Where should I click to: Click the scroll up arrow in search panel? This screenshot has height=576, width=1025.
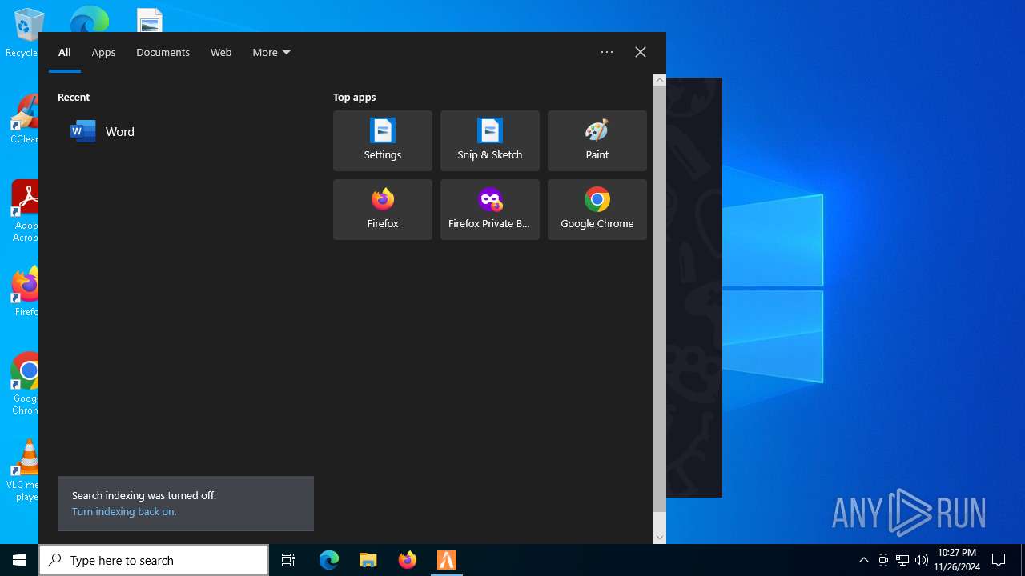click(x=660, y=80)
